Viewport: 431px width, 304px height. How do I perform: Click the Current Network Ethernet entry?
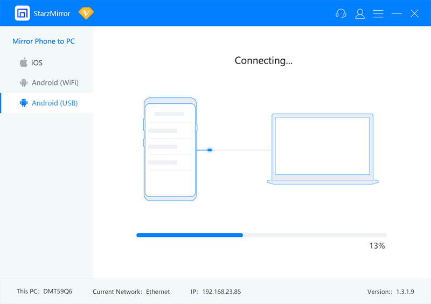pos(131,292)
